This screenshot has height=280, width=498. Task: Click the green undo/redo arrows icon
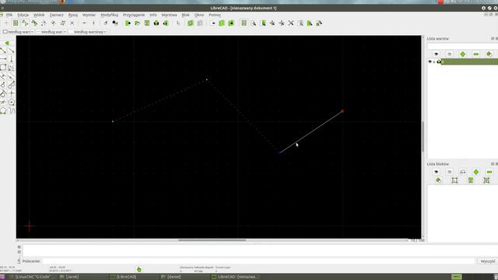click(x=190, y=23)
